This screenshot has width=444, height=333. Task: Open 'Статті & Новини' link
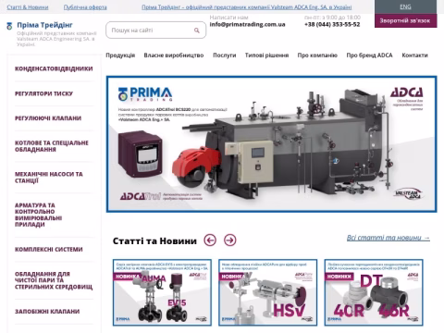tap(28, 7)
